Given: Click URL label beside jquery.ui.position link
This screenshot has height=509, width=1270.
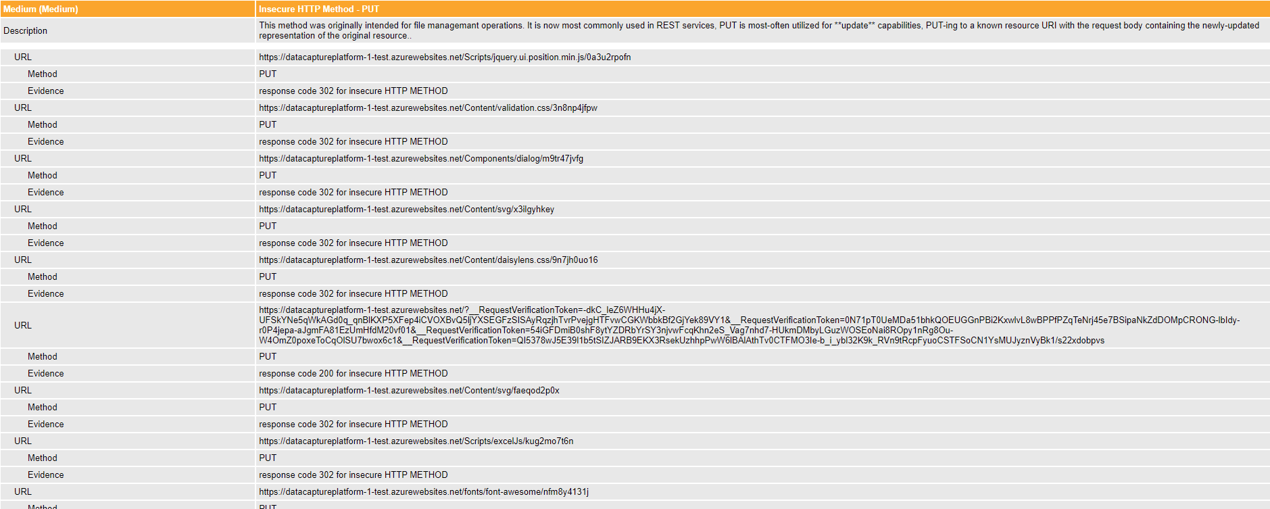Looking at the screenshot, I should pyautogui.click(x=23, y=57).
